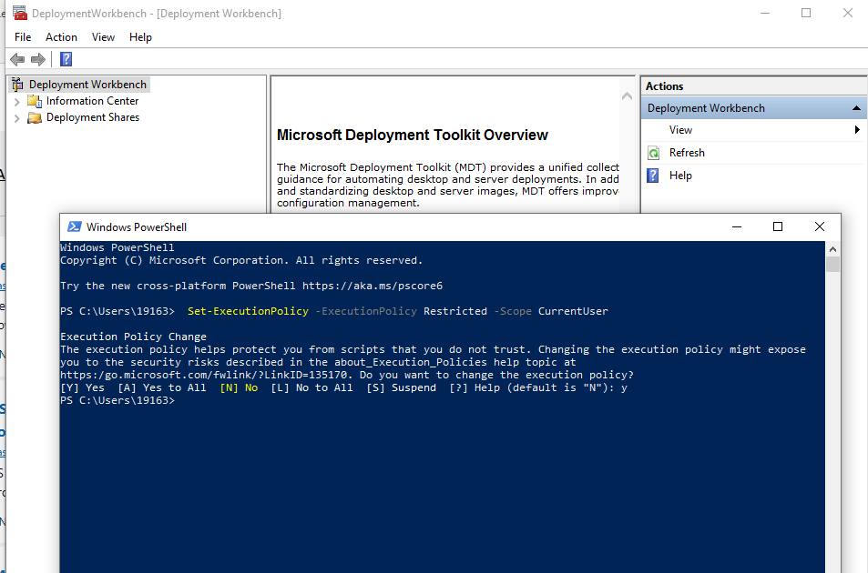
Task: Click Help in the Actions pane
Action: tap(680, 176)
